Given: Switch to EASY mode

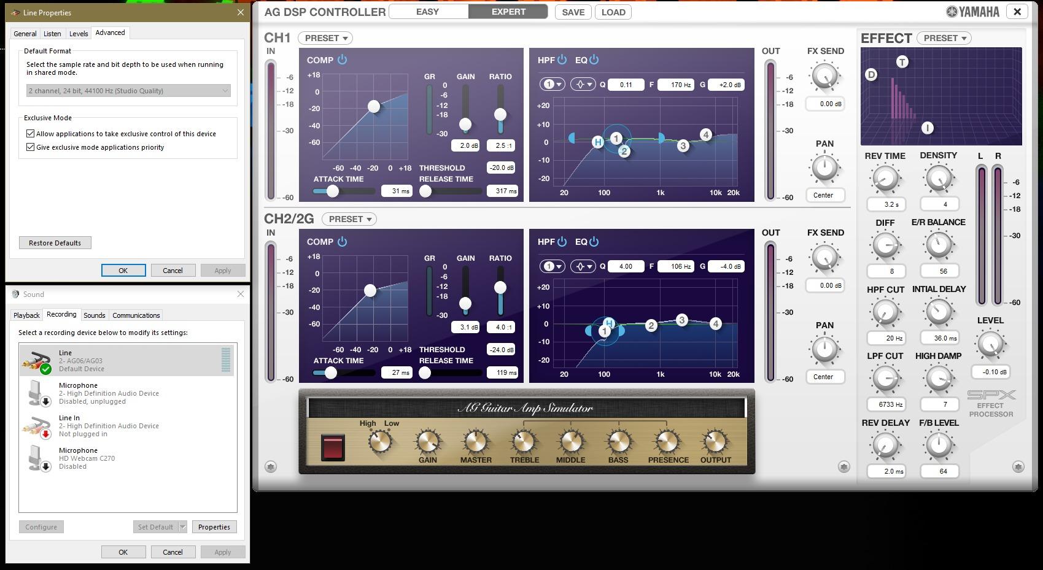Looking at the screenshot, I should pyautogui.click(x=428, y=12).
